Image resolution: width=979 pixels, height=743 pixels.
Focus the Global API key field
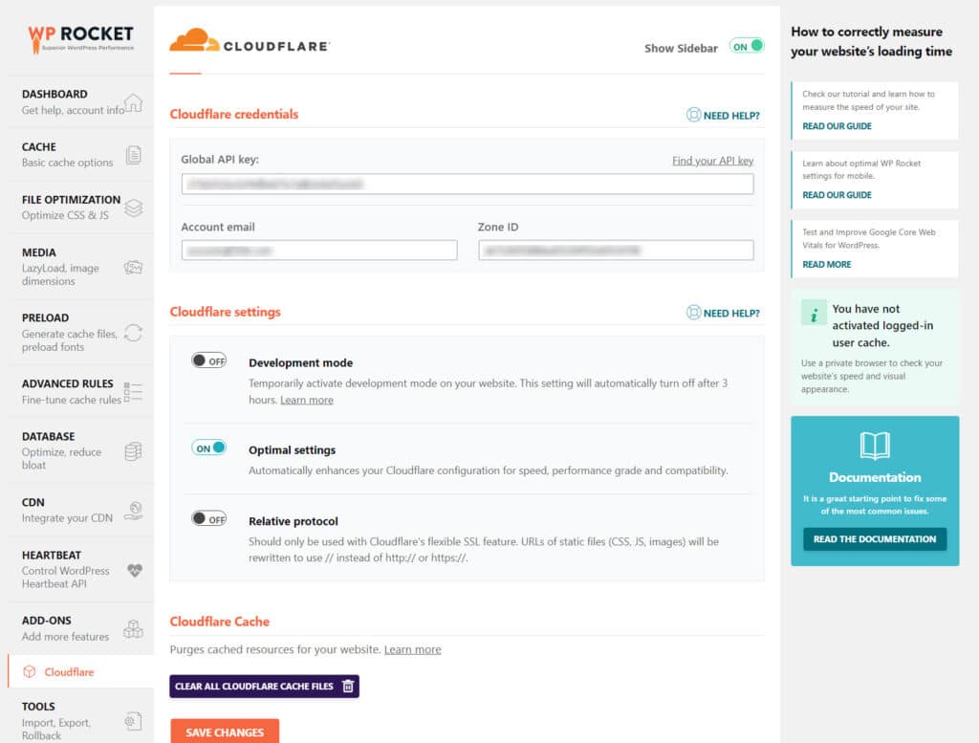[x=468, y=185]
